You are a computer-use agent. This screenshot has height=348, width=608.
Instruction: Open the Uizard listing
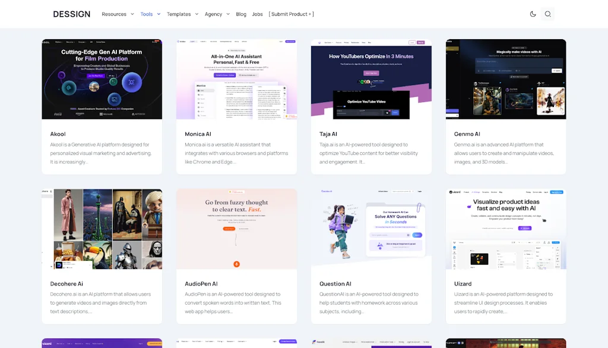(x=463, y=283)
